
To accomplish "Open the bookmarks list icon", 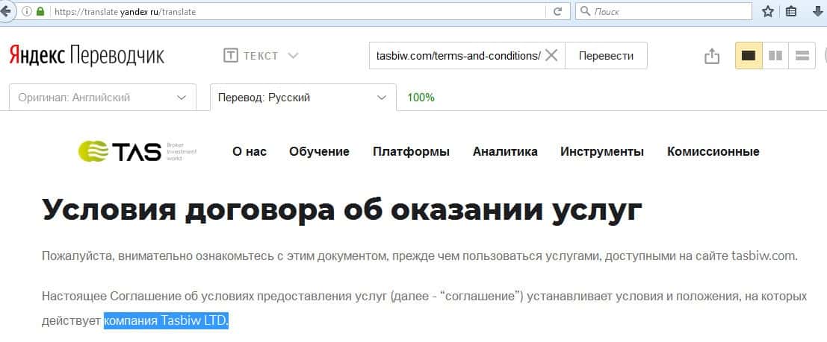I will [x=791, y=12].
